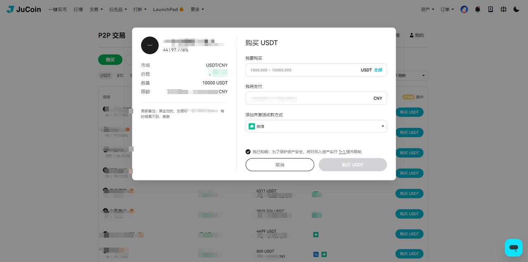The width and height of the screenshot is (528, 262).
Task: Click the merchant avatar in dialog
Action: click(x=150, y=45)
